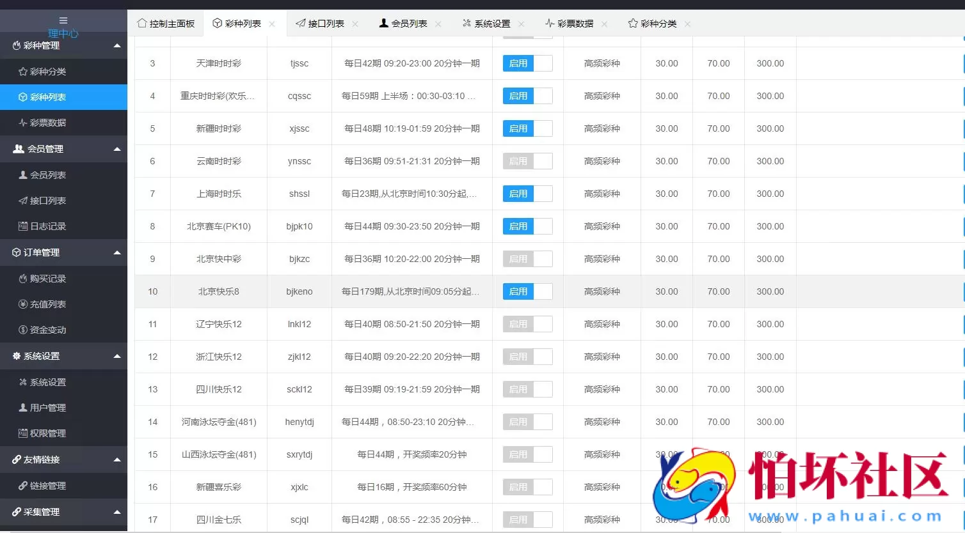
Task: Collapse the 订单管理 sidebar section
Action: (x=117, y=252)
